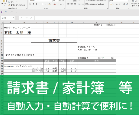Click the red Font Color icon
Viewport: 139px width, 115px height.
[x=55, y=4]
